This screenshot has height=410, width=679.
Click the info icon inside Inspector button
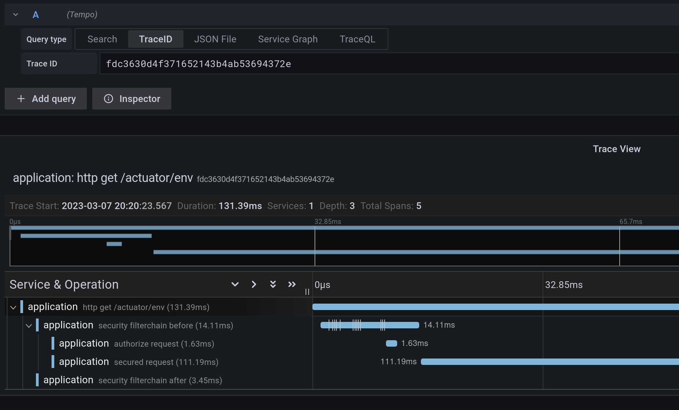pyautogui.click(x=108, y=99)
